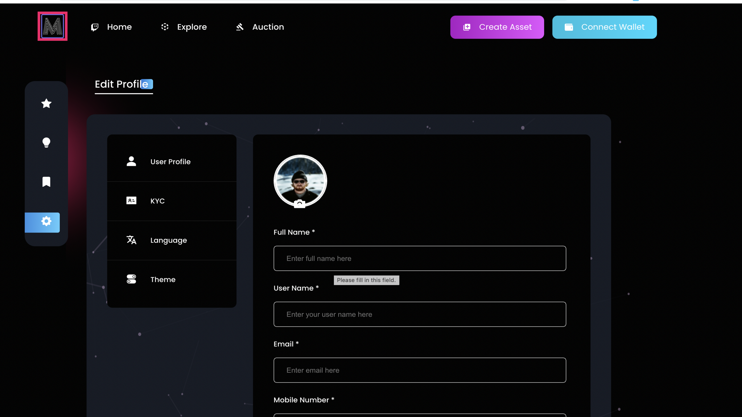Focus the Full Name input field
The width and height of the screenshot is (742, 417).
click(x=420, y=258)
